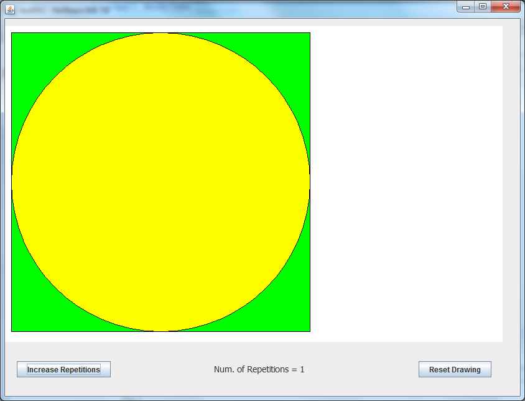Screen dimensions: 525x401
Task: Click the circle's topmost point touching the square
Action: 160,33
